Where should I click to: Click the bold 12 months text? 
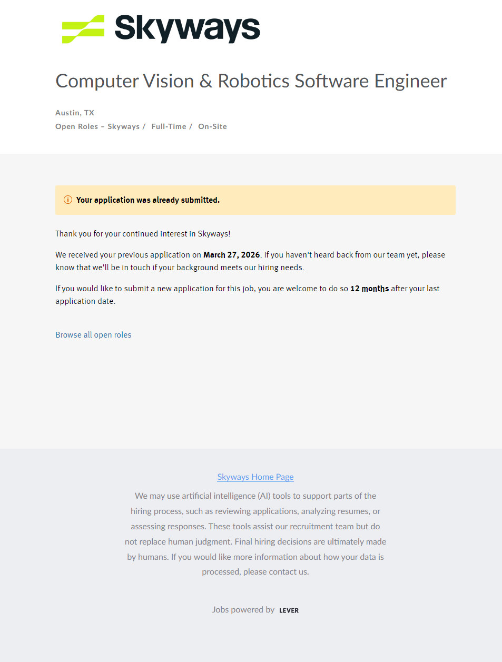click(369, 289)
